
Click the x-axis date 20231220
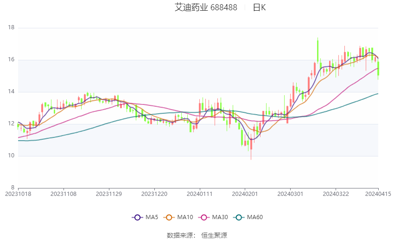point(154,194)
